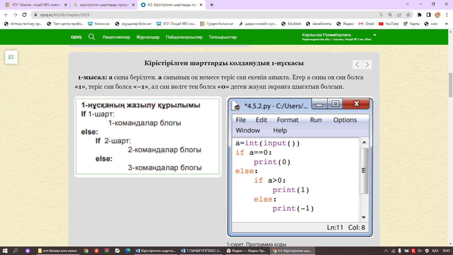The width and height of the screenshot is (453, 255).
Task: Click the zoom magnifier in address bar
Action: tap(390, 15)
